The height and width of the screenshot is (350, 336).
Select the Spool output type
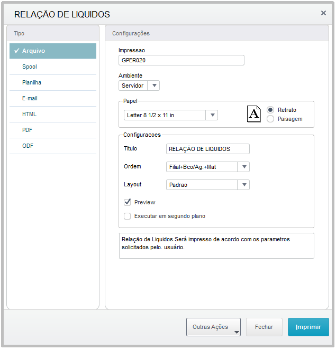point(53,67)
